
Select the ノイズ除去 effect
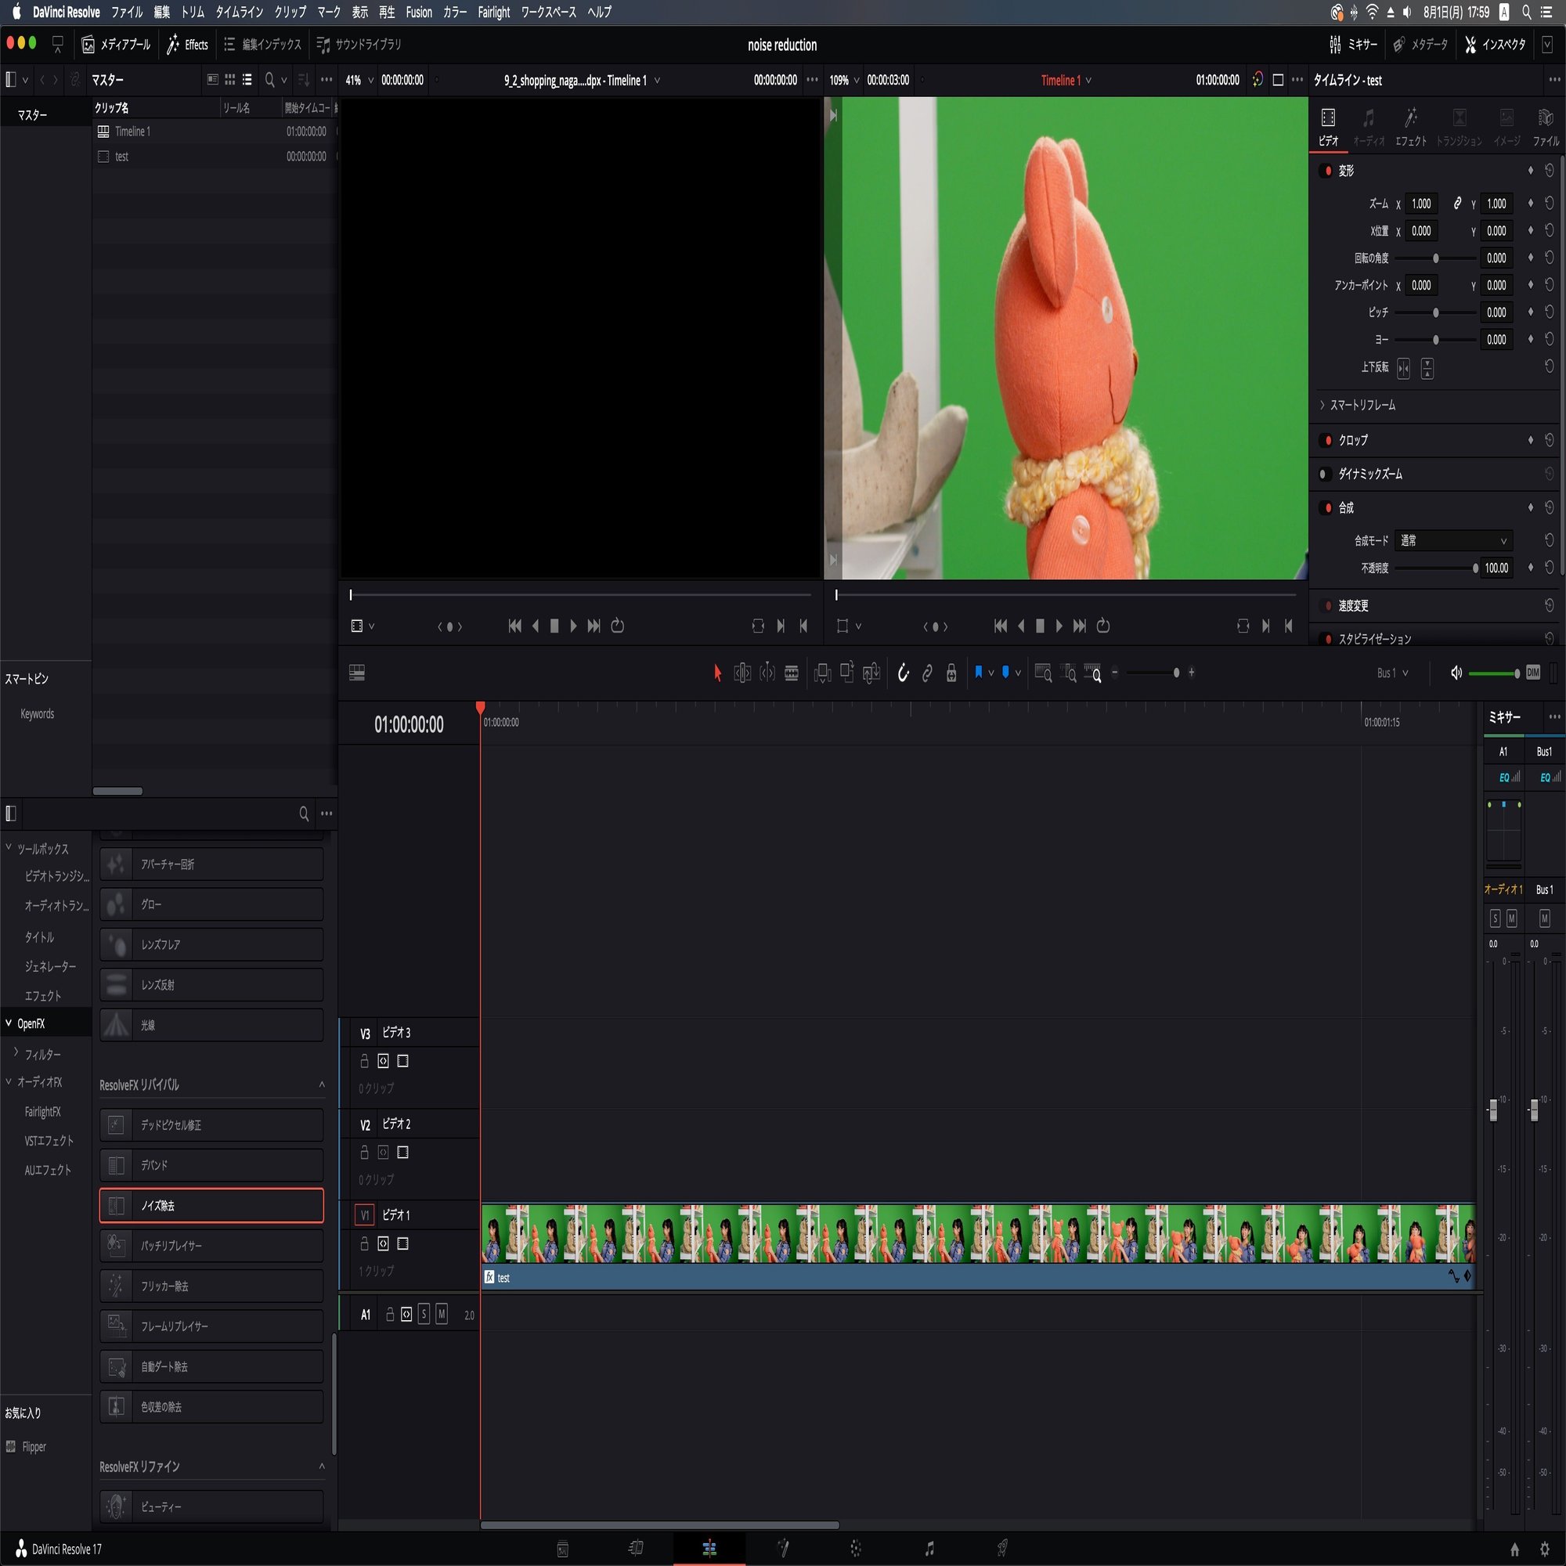tap(211, 1205)
